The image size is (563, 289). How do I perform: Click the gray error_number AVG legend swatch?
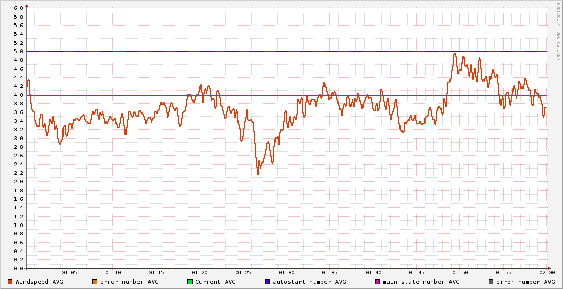(491, 282)
